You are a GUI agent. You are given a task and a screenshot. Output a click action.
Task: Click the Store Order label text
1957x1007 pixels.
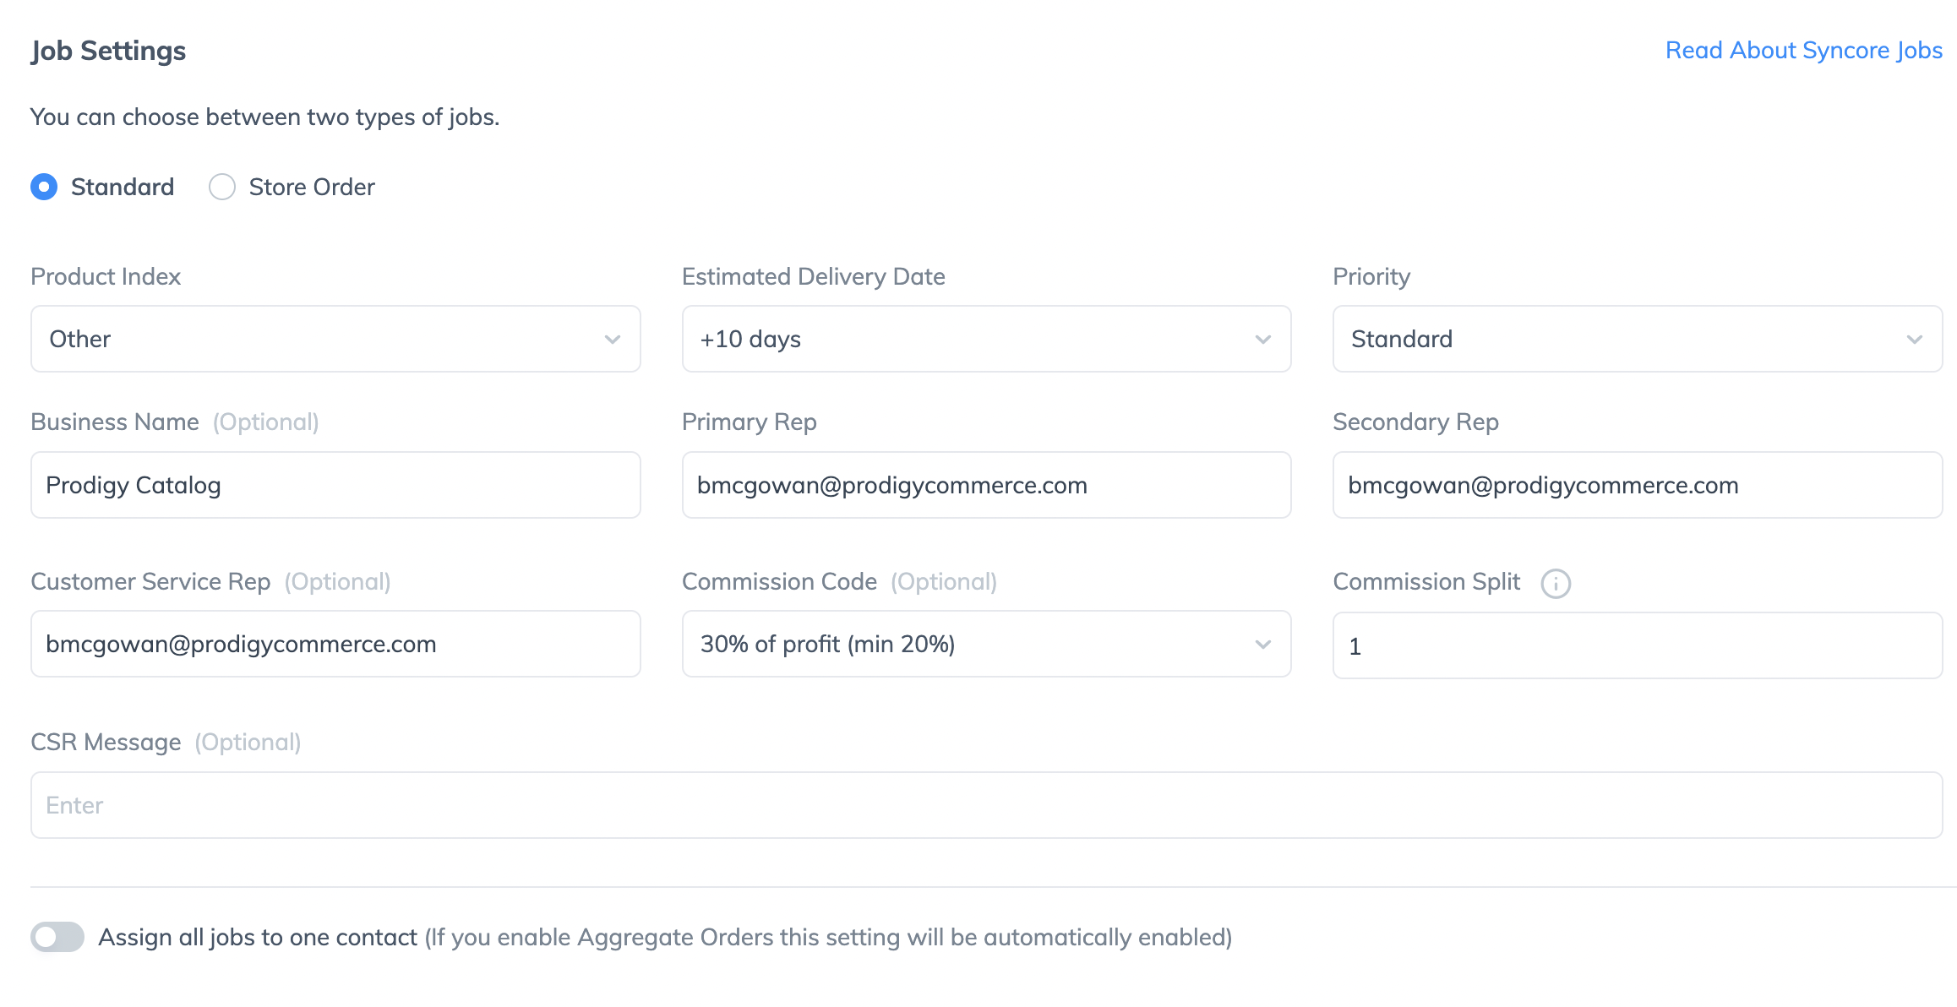312,187
